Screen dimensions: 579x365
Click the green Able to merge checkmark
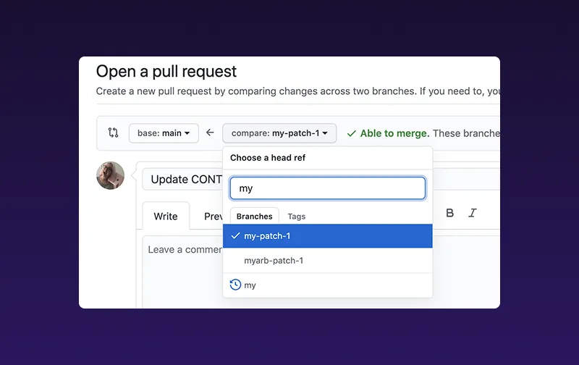tap(352, 133)
